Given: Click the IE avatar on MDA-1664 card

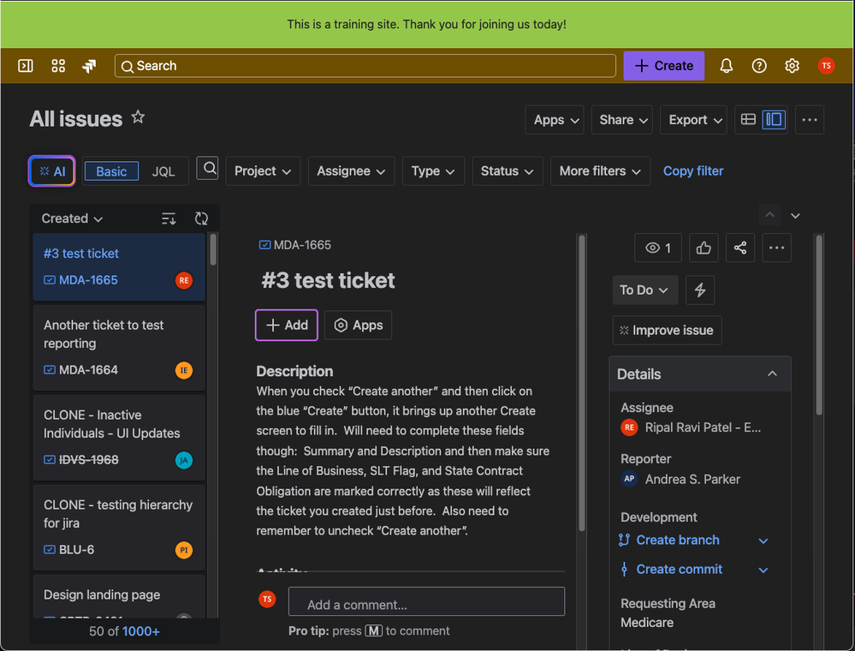Looking at the screenshot, I should tap(184, 371).
